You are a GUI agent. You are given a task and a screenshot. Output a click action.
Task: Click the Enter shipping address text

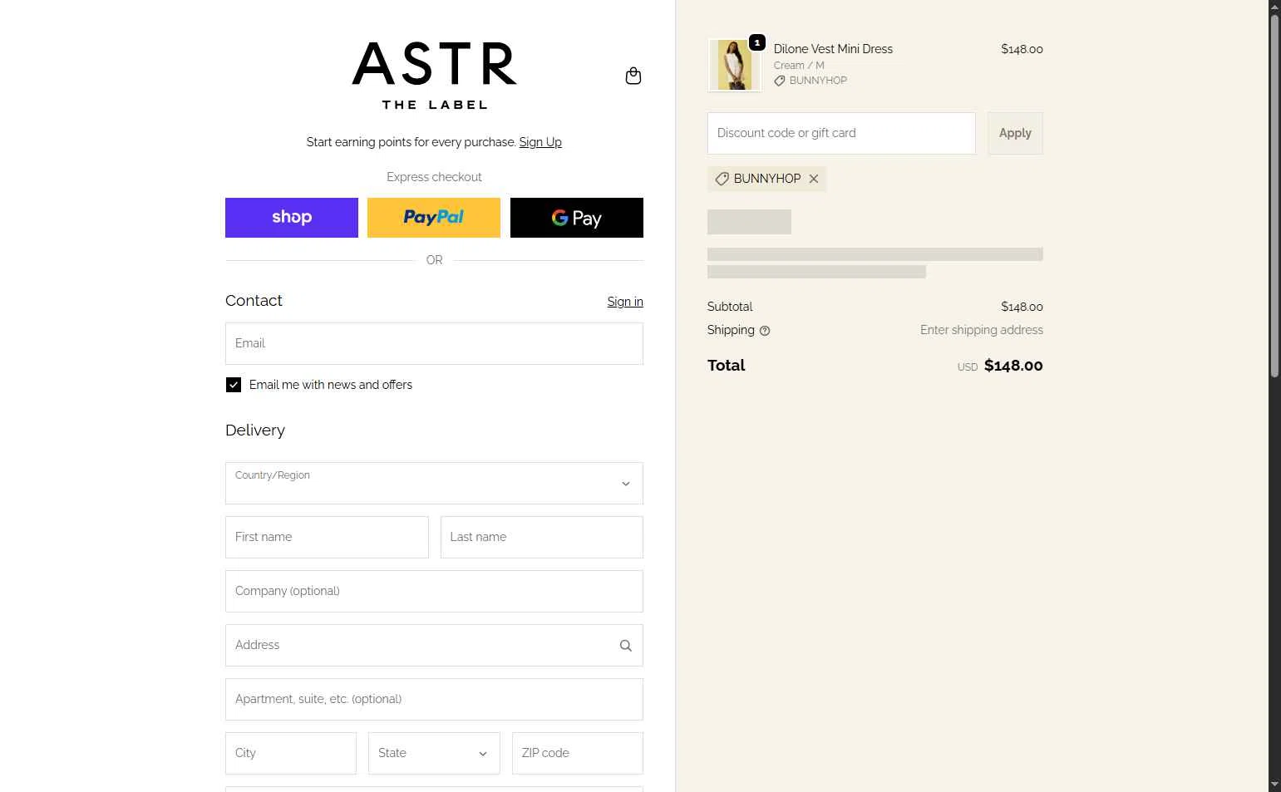pos(982,330)
